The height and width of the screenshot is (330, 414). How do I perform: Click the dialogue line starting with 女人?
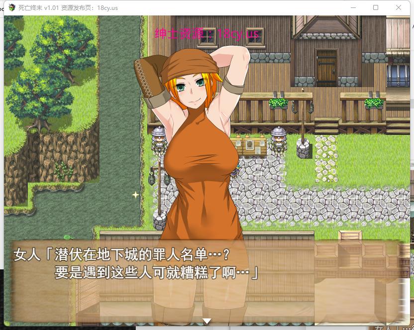coord(122,254)
